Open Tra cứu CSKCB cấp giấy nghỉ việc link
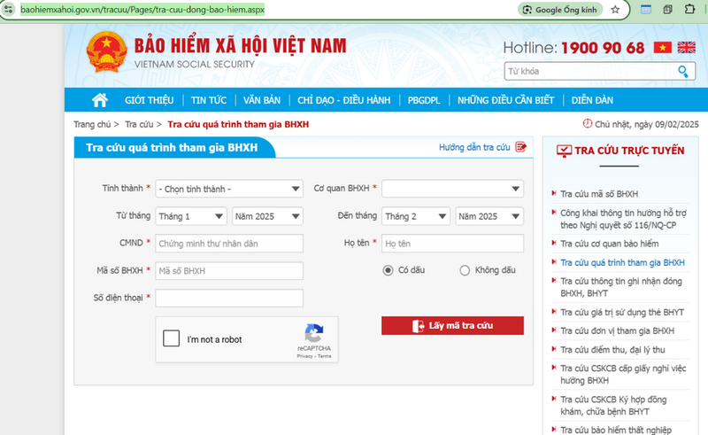708x435 pixels. point(624,375)
